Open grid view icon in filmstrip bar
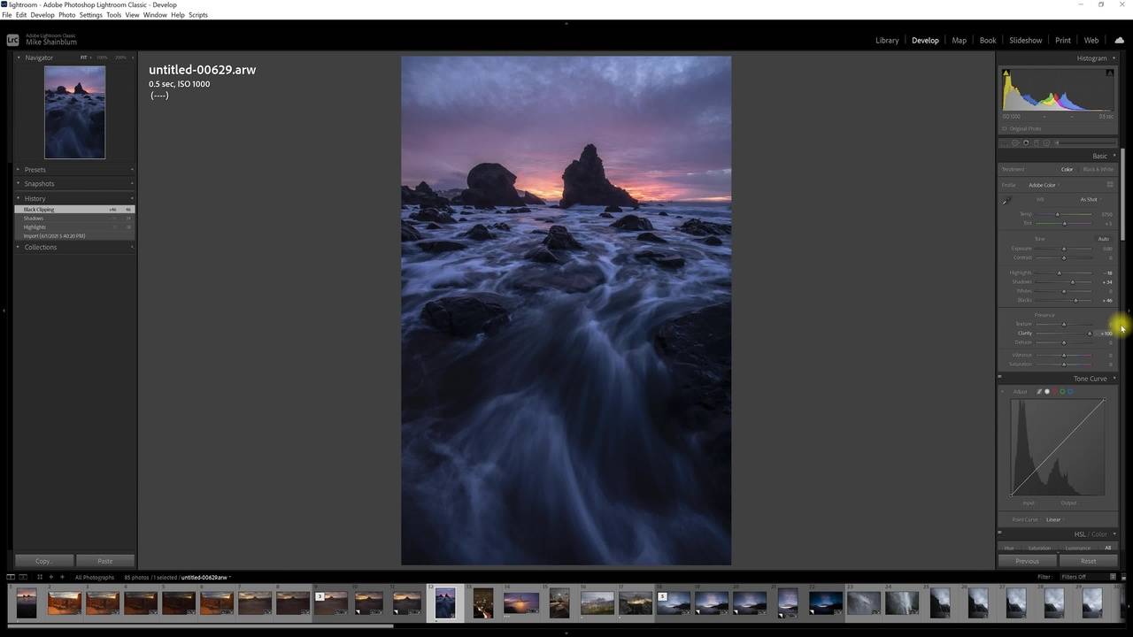This screenshot has width=1133, height=637. click(x=39, y=577)
